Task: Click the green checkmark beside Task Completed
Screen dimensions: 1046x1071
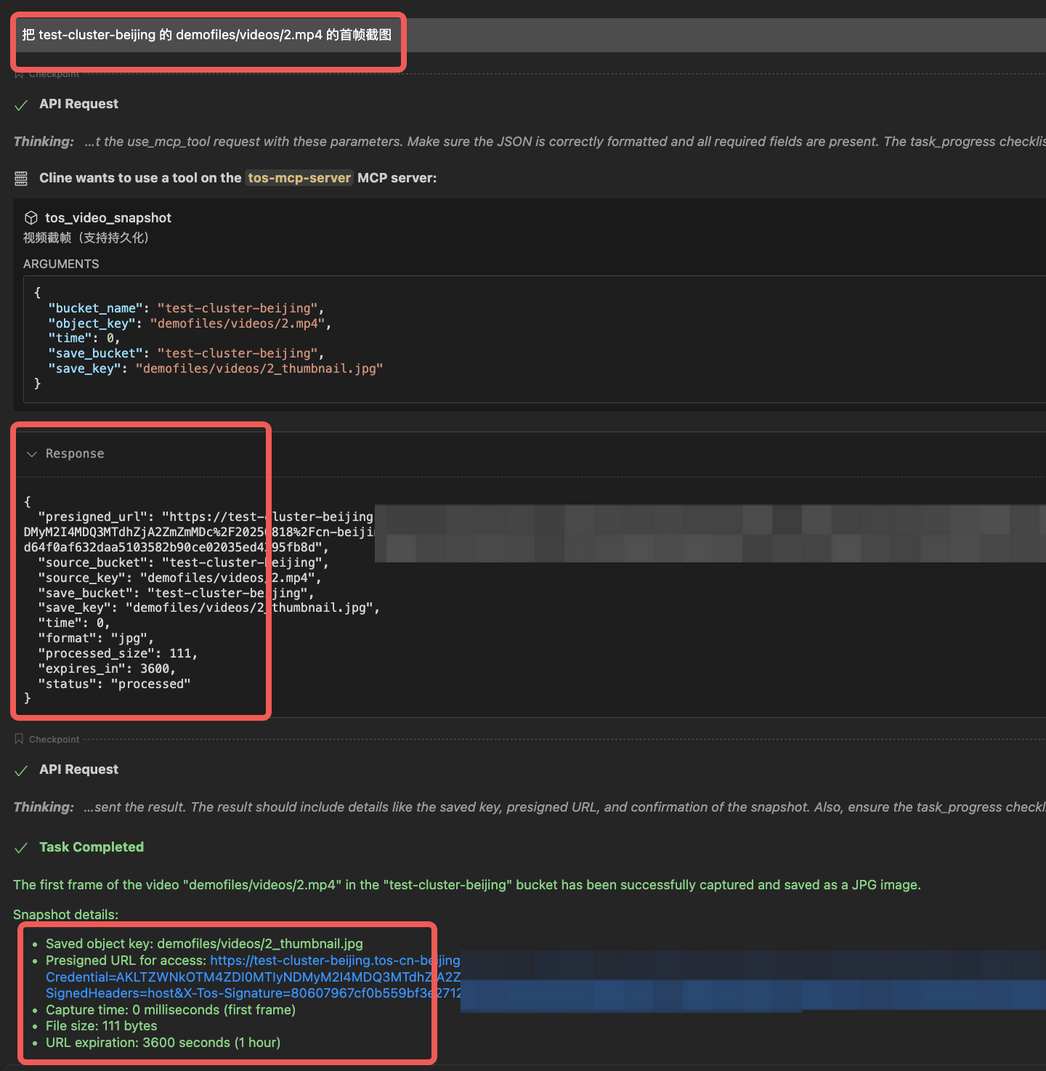Action: coord(21,847)
